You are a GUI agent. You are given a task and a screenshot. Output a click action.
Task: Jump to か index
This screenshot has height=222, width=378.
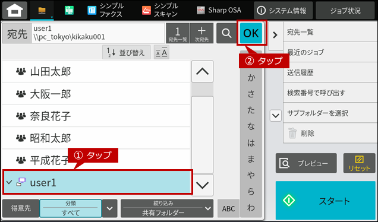pos(251,78)
